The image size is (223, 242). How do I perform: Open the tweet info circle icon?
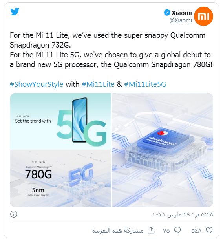[14, 214]
